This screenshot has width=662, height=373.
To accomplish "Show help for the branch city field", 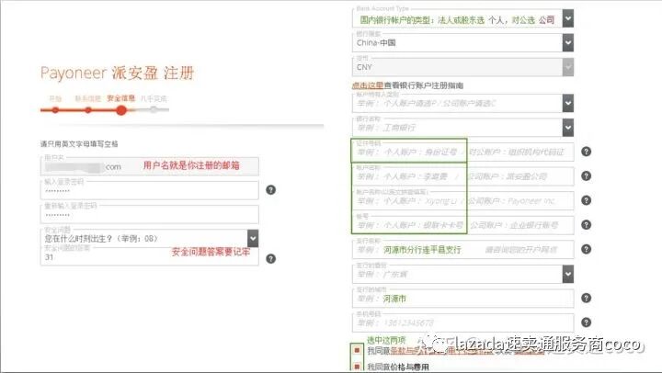I will (x=586, y=298).
